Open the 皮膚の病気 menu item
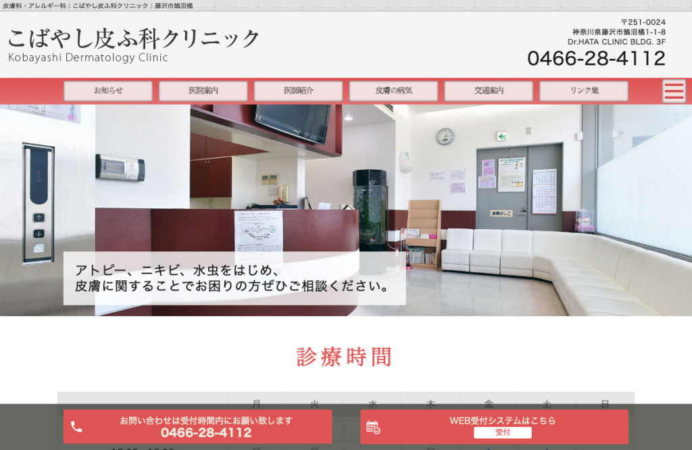 click(393, 91)
